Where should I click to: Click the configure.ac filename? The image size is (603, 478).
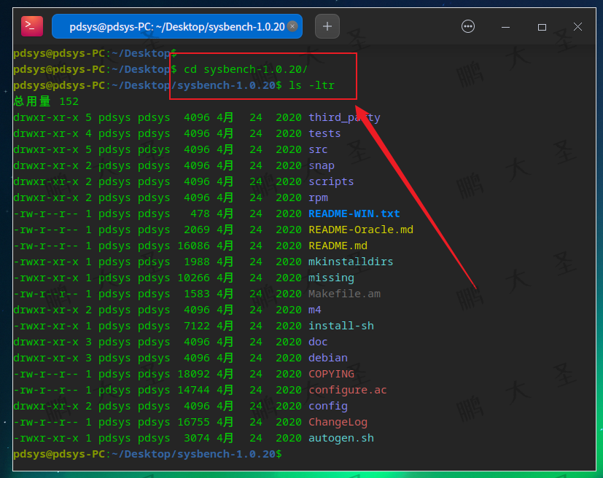tap(348, 389)
